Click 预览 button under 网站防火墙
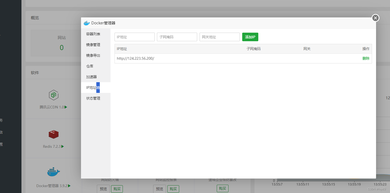 click(103, 189)
